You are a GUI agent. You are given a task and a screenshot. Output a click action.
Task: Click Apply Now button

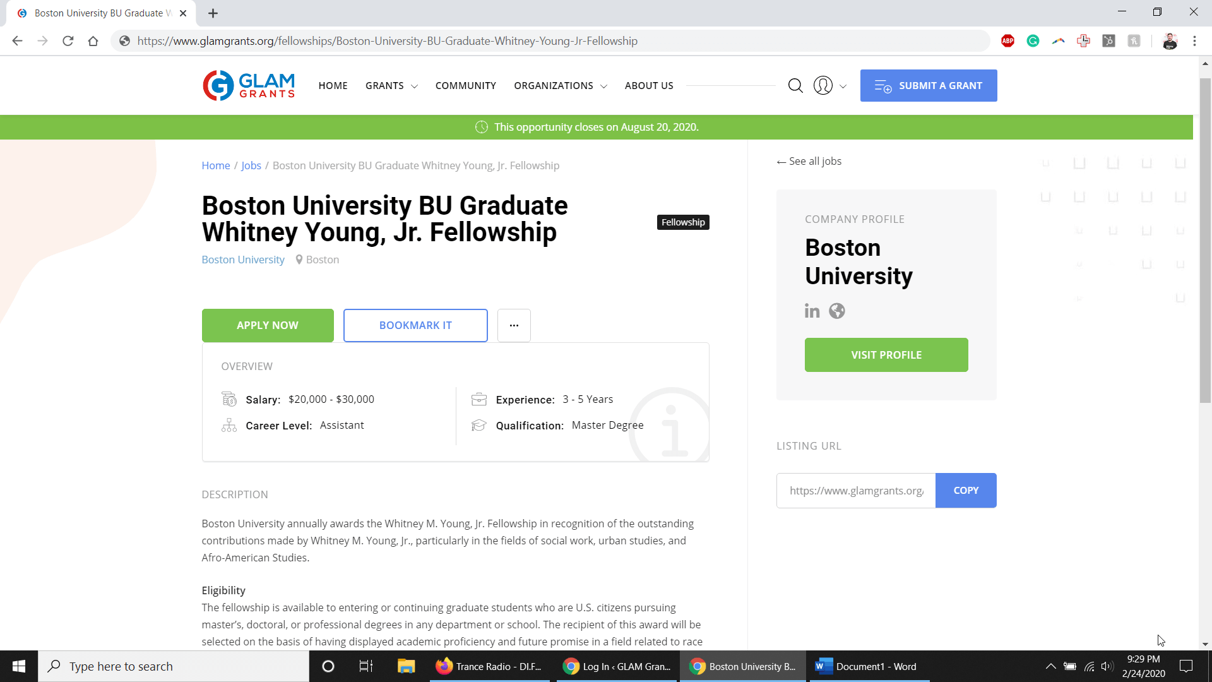[268, 325]
